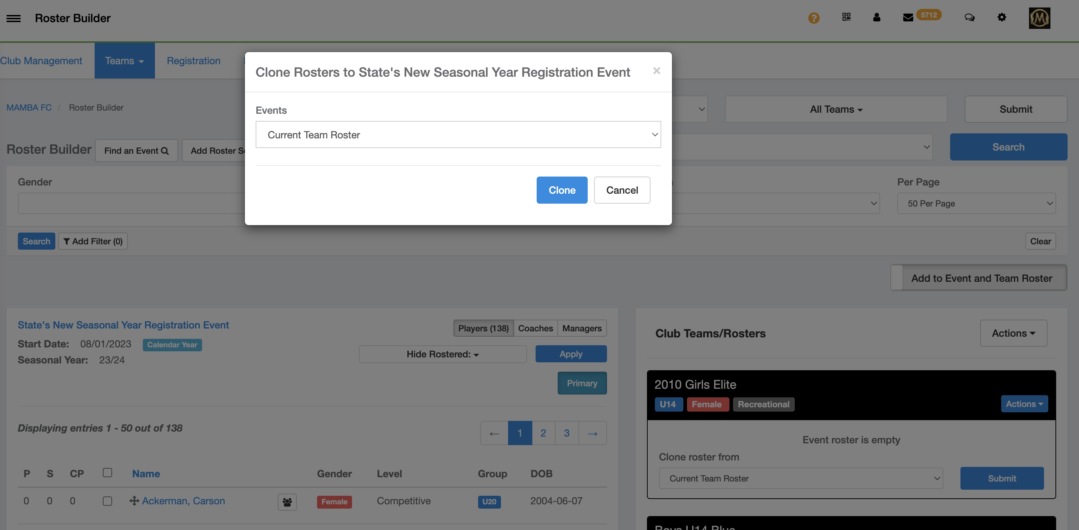Click page 2 pagination button
Image resolution: width=1079 pixels, height=530 pixels.
[543, 433]
